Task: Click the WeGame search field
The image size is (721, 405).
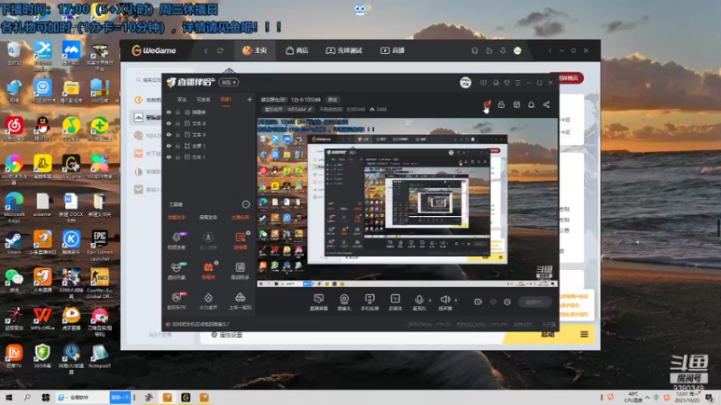Action: tap(149, 80)
